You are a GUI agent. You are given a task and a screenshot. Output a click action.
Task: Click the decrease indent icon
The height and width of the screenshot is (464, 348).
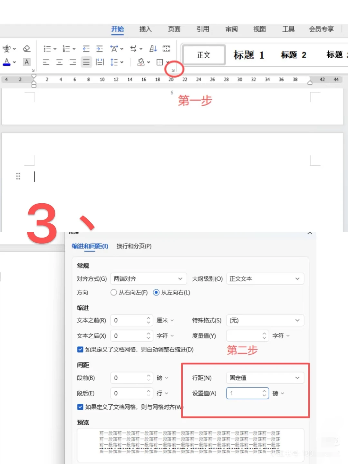click(86, 49)
